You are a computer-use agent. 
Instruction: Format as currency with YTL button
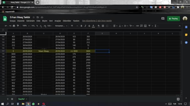(x=33, y=26)
